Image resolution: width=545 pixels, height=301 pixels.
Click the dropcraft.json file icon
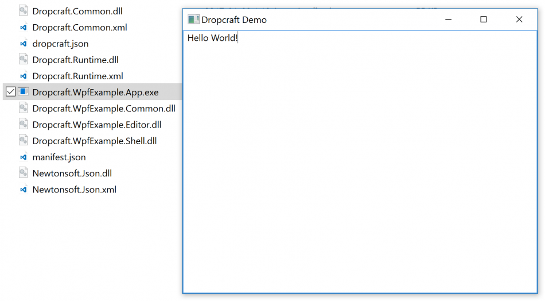pyautogui.click(x=24, y=44)
